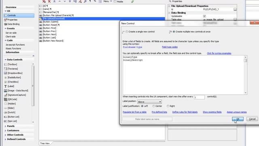
Task: Click the RadioButton control icon
Action: pyautogui.click(x=5, y=77)
